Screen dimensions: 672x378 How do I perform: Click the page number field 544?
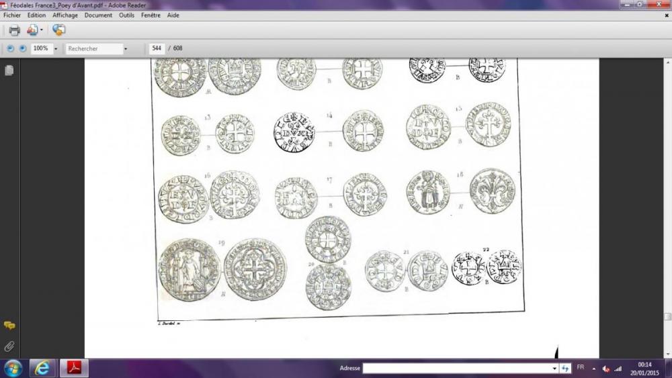(x=157, y=48)
